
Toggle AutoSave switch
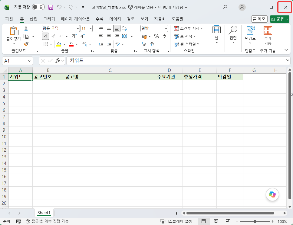coord(38,7)
